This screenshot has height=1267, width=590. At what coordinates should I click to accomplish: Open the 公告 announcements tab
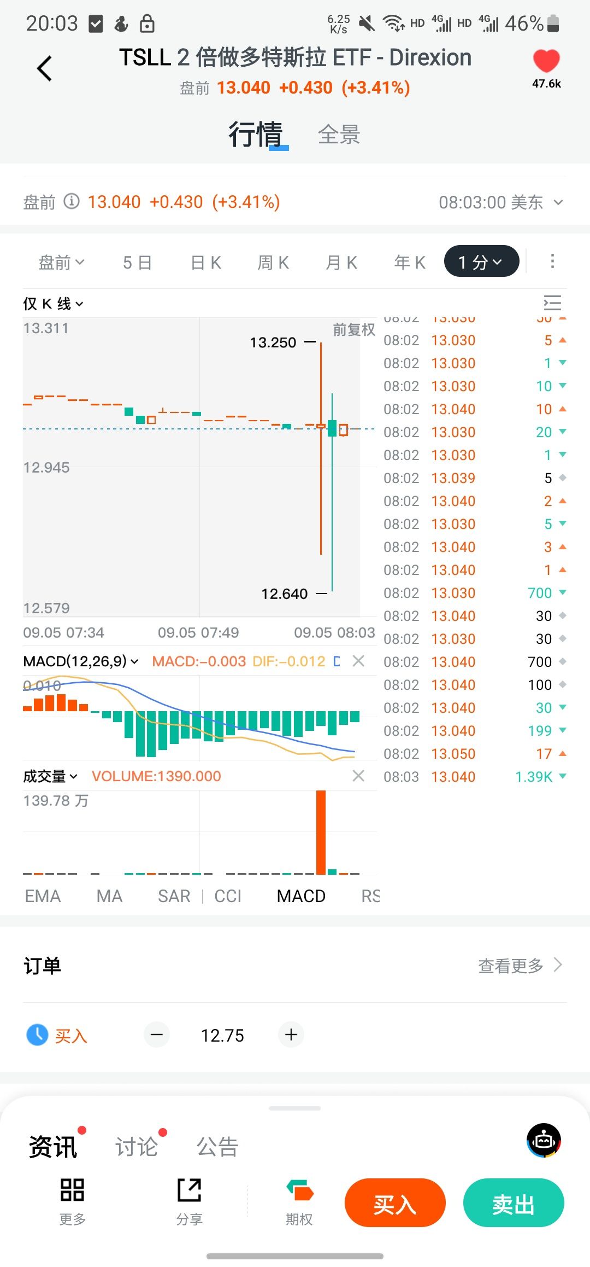(x=217, y=1146)
